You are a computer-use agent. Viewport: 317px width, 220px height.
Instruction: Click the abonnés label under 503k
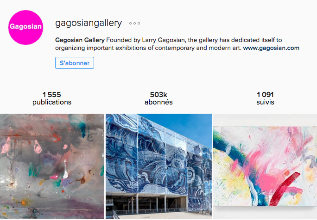click(158, 102)
